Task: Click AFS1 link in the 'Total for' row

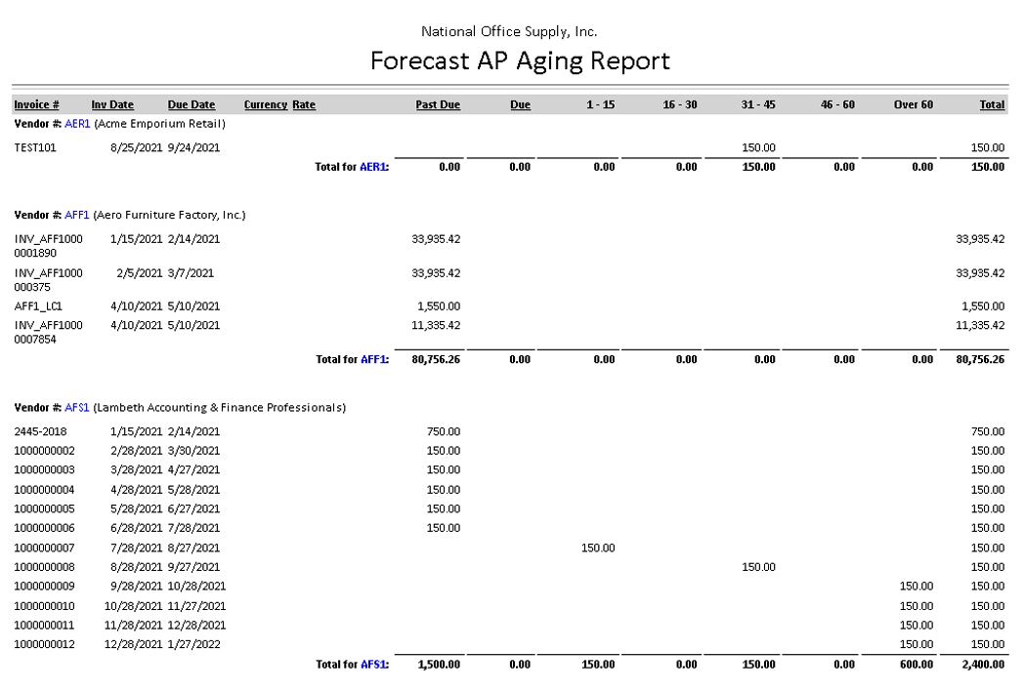Action: 373,665
